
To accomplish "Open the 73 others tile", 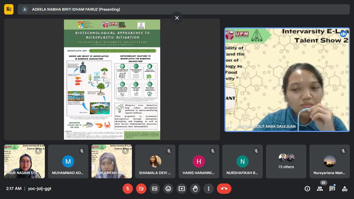I will pos(286,161).
